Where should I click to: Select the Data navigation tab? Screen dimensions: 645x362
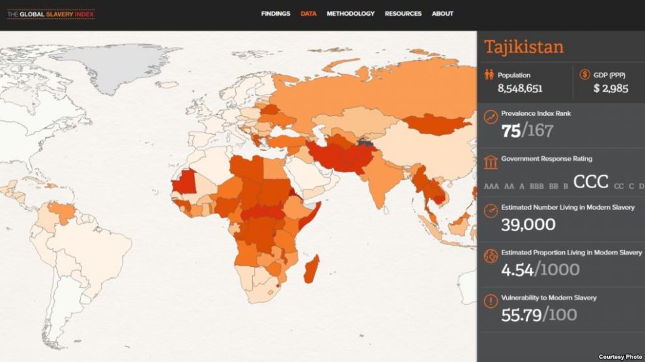pos(308,14)
